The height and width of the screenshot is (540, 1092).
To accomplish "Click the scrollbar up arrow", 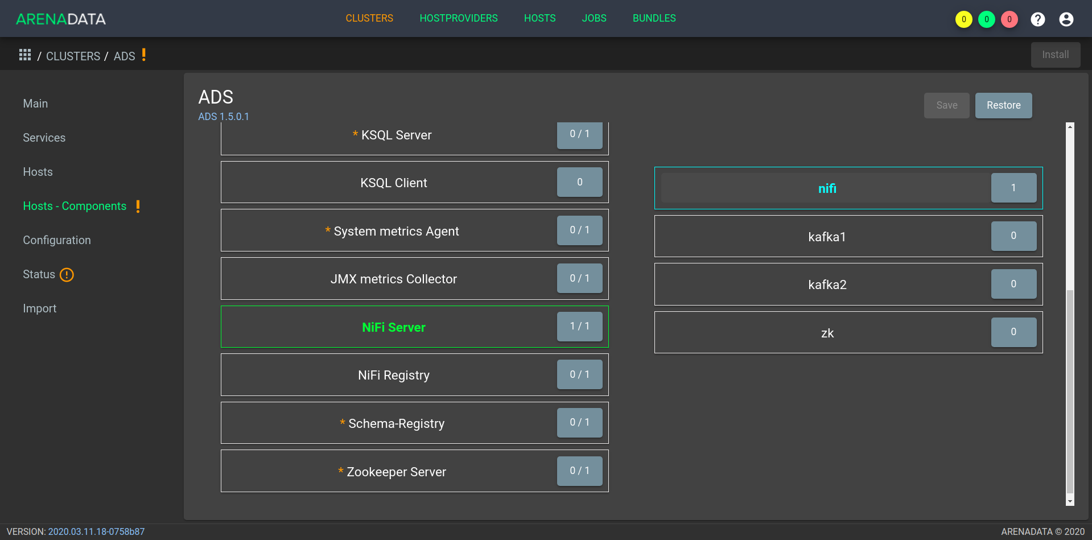I will coord(1070,127).
